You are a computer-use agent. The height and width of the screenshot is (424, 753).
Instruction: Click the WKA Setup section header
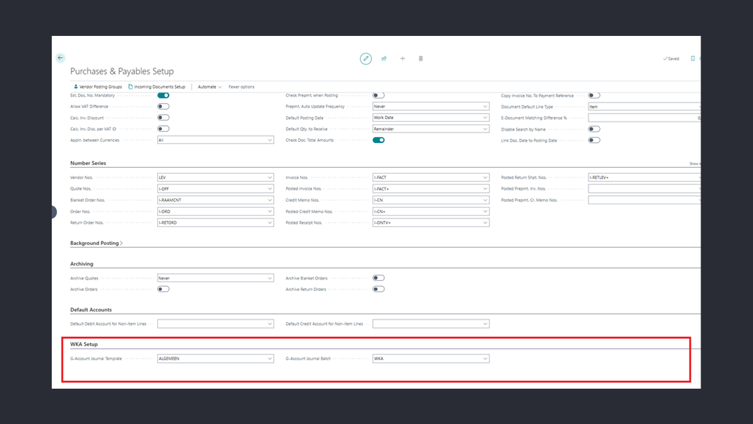click(x=84, y=344)
